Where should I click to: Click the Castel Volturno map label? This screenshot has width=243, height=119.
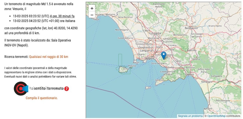click(x=125, y=38)
